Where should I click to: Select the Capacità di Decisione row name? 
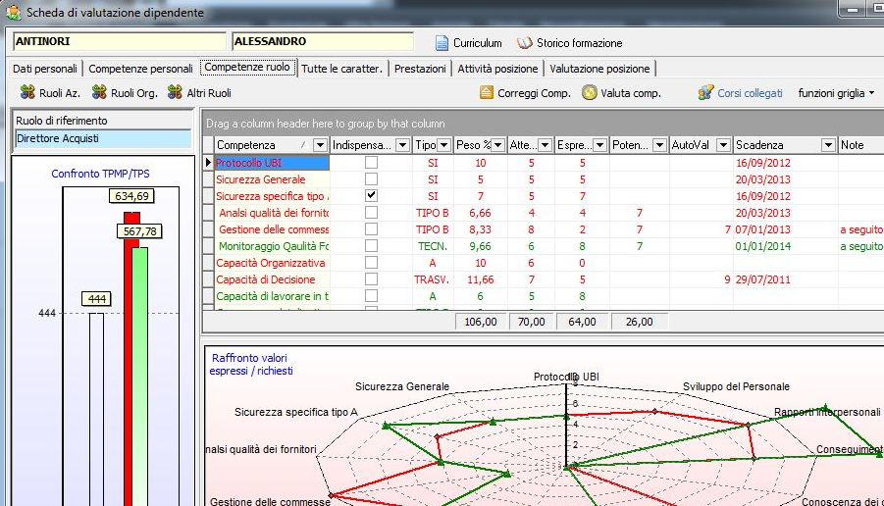click(x=266, y=279)
